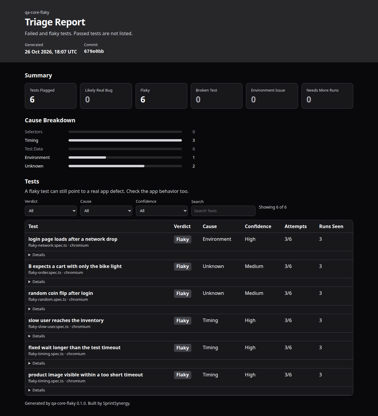
Task: Click the Cause column header
Action: coord(210,226)
